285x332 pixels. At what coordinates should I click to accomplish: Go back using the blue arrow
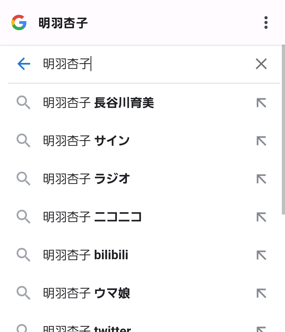(24, 64)
